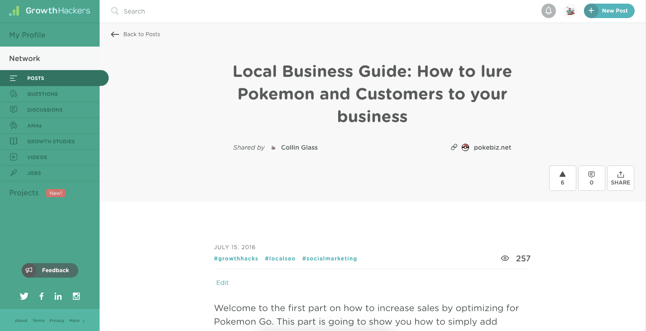646x331 pixels.
Task: Open My Profile section
Action: (50, 35)
